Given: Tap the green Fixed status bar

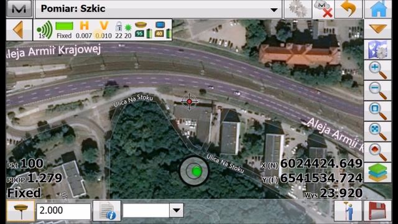Looking at the screenshot, I should pos(64,30).
